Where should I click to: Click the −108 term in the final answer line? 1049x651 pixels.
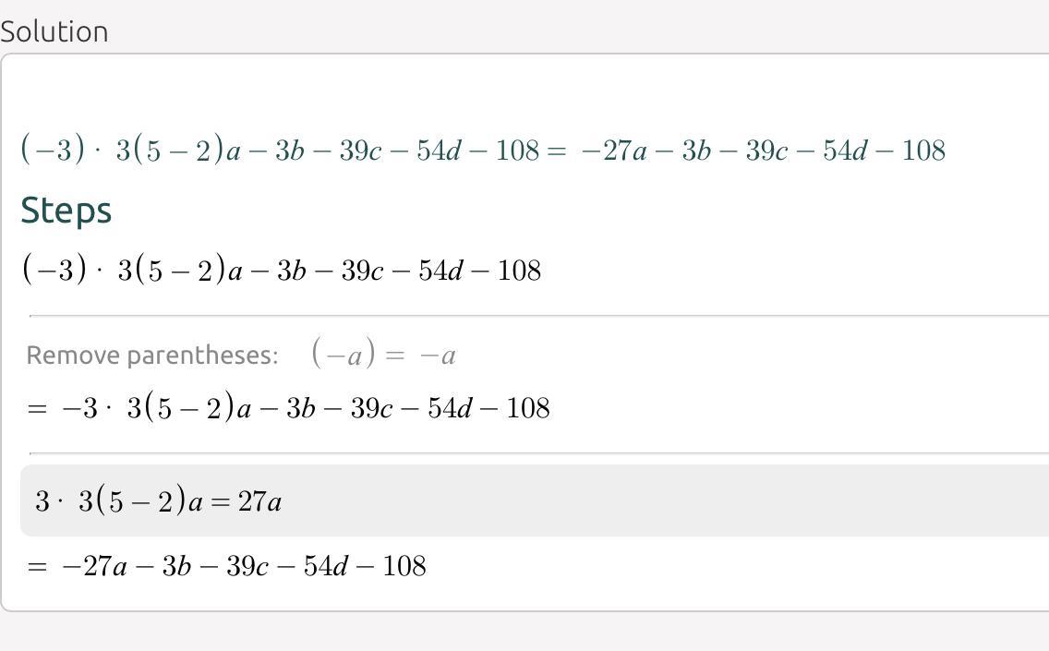point(391,566)
